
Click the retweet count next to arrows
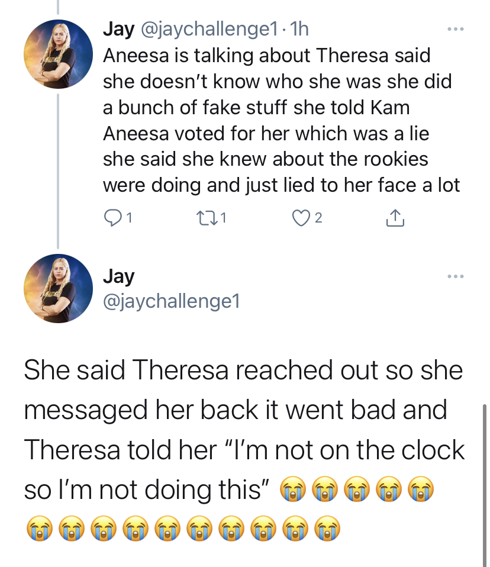pos(223,218)
